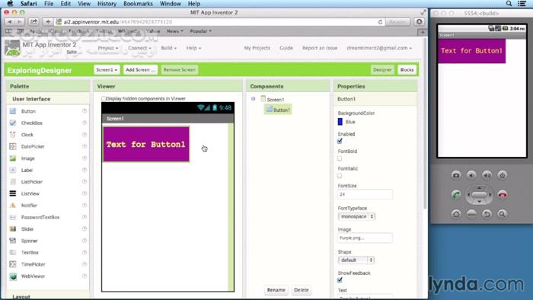This screenshot has width=533, height=300.
Task: Click emulator red end-call button
Action: pyautogui.click(x=503, y=195)
